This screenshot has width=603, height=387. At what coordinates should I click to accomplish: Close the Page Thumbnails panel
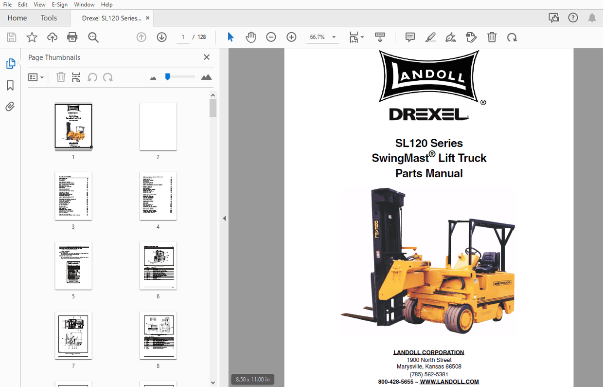pyautogui.click(x=206, y=57)
